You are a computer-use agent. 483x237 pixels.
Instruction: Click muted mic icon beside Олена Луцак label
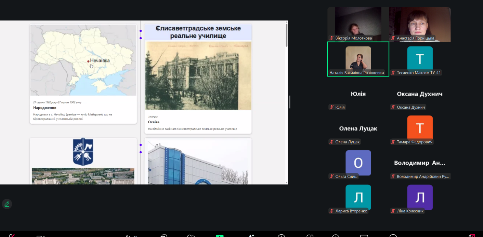(x=331, y=142)
